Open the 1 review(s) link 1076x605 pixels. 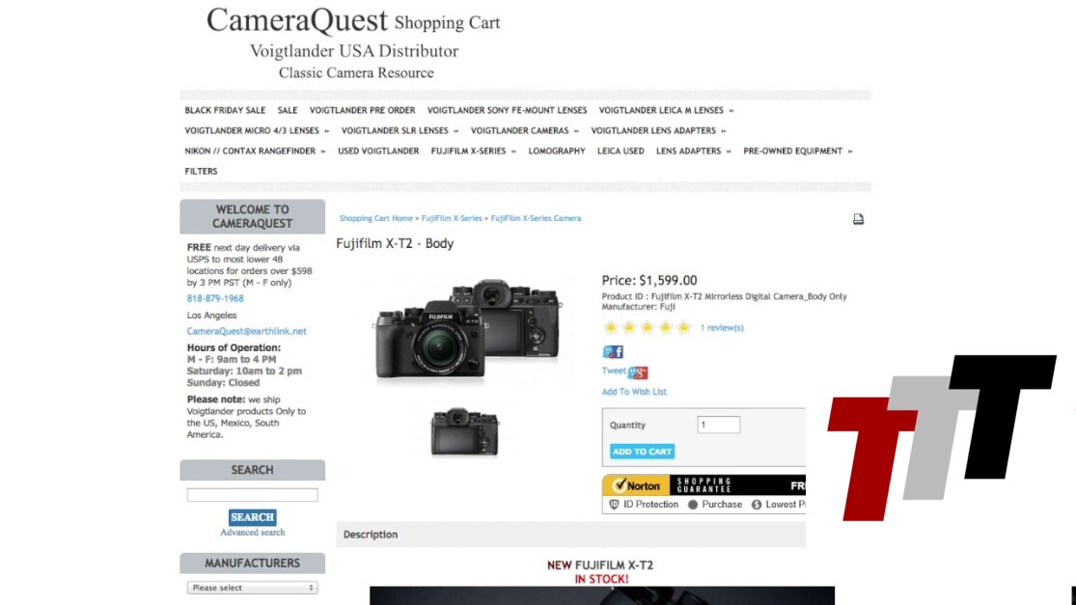[x=722, y=328]
